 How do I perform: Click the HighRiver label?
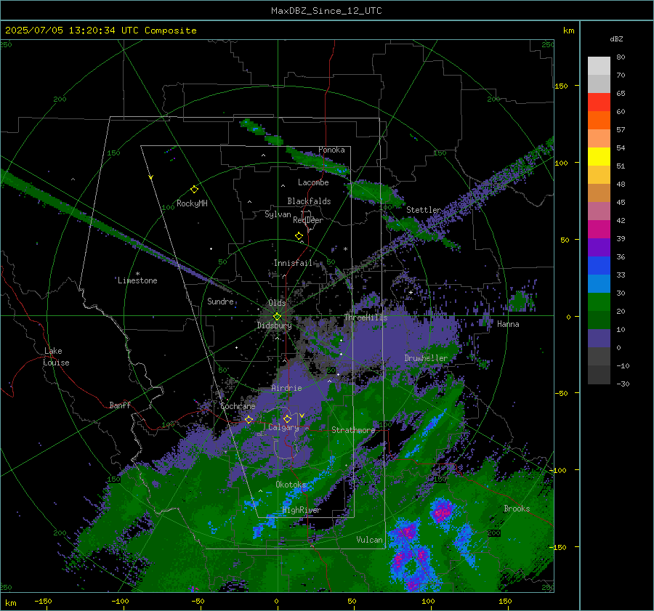pyautogui.click(x=302, y=510)
